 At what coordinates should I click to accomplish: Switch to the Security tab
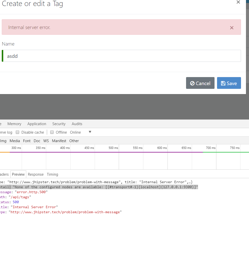(x=59, y=124)
